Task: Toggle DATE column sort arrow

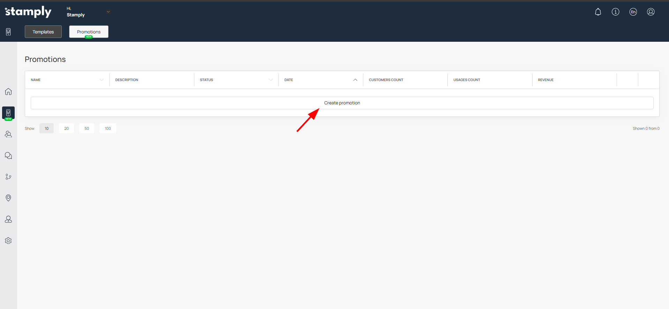Action: pyautogui.click(x=355, y=80)
